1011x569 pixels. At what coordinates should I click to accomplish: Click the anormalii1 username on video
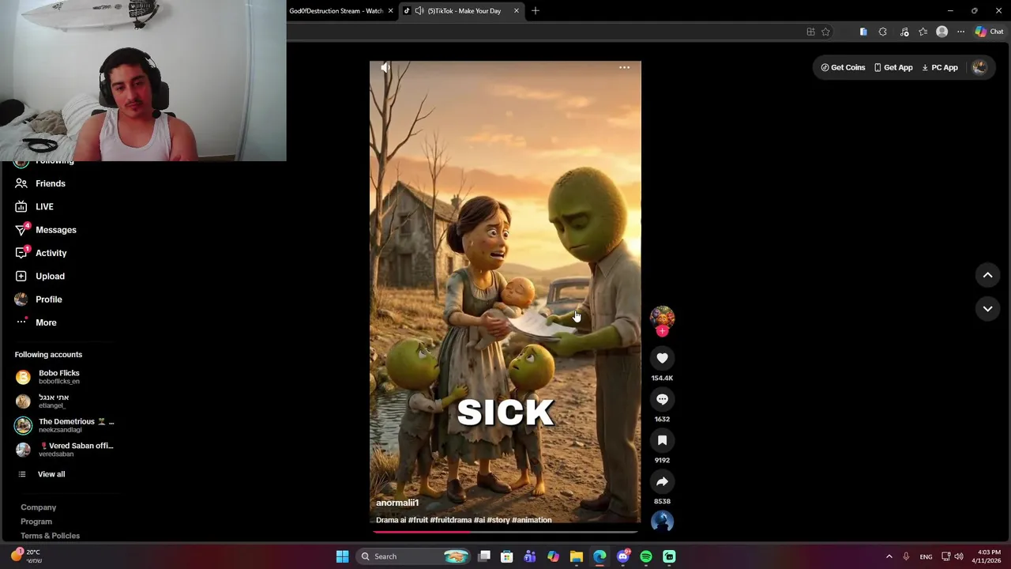click(397, 503)
